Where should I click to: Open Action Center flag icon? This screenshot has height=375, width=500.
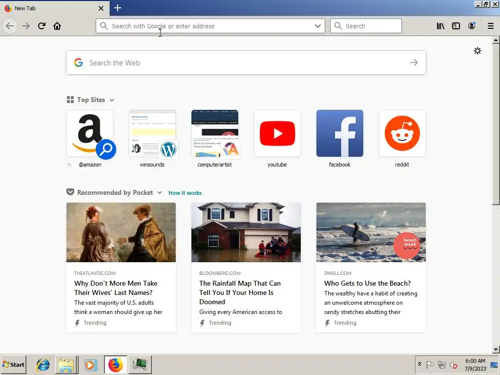click(430, 364)
